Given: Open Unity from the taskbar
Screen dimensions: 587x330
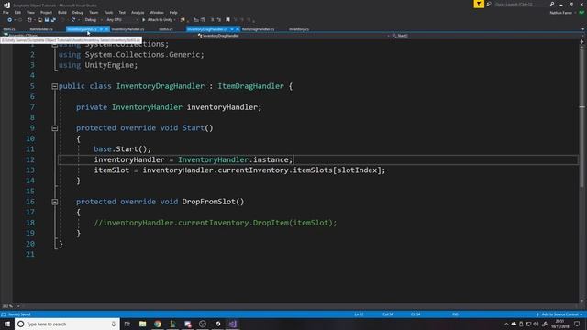Looking at the screenshot, I should tap(218, 324).
